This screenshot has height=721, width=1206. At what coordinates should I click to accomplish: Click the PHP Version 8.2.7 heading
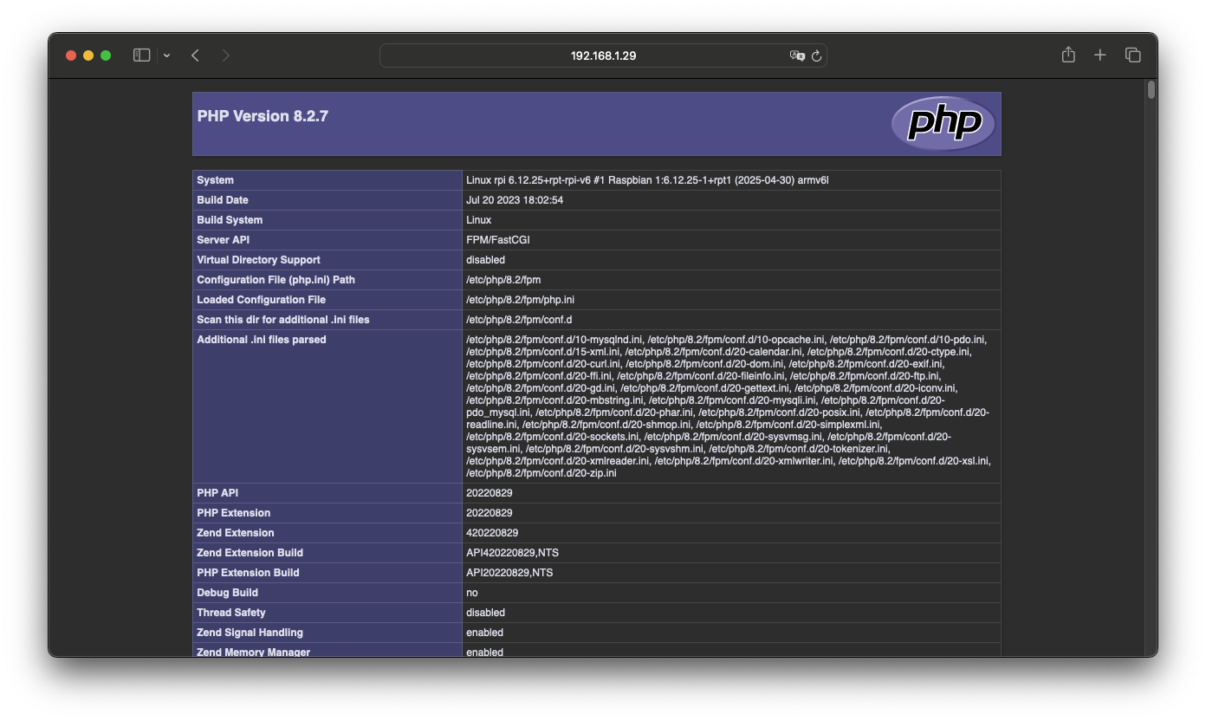coord(263,116)
